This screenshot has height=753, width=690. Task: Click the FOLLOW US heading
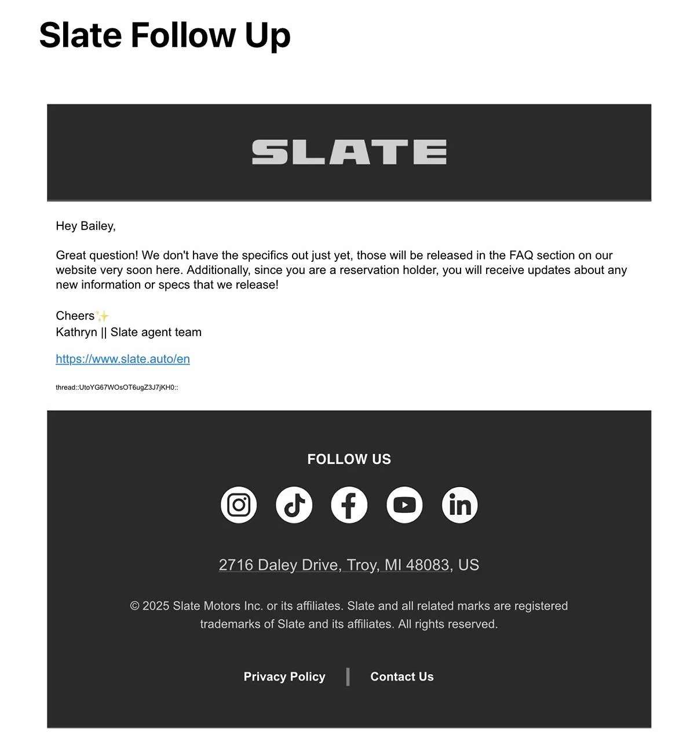click(x=349, y=459)
